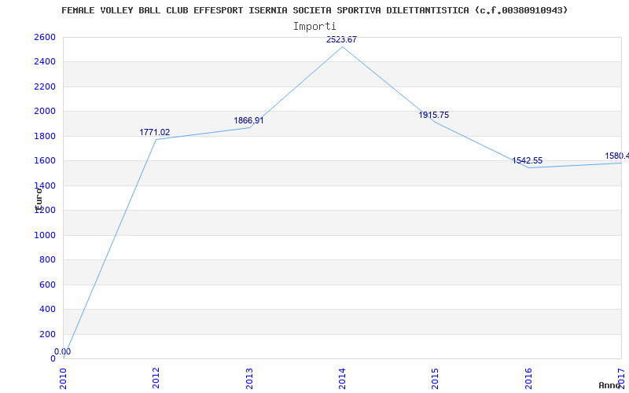Select data label 1915.75
The height and width of the screenshot is (393, 629).
pyautogui.click(x=434, y=115)
